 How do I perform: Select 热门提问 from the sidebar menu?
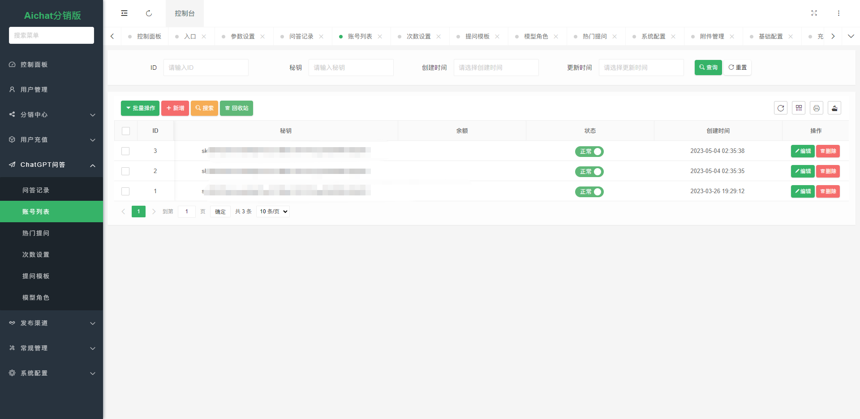[36, 233]
